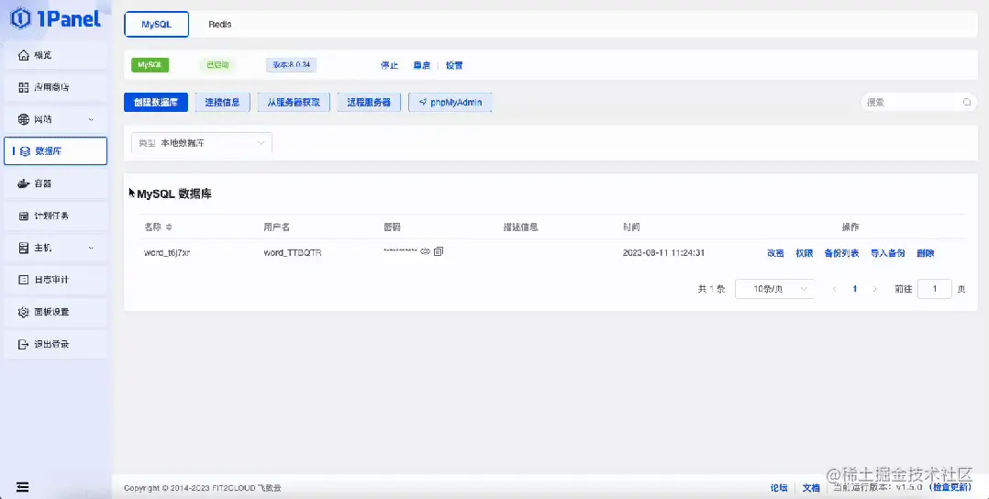The image size is (989, 499).
Task: Switch to the Redis tab
Action: [220, 25]
